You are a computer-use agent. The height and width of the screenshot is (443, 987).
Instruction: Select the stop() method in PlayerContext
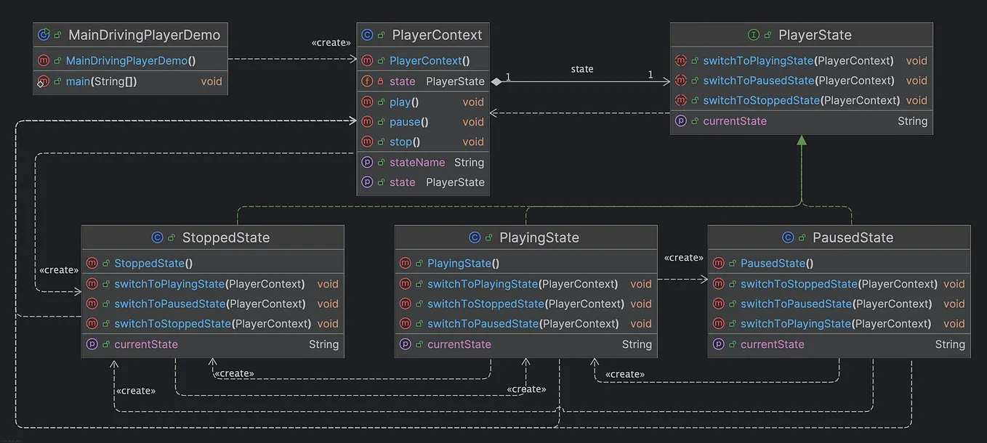423,142
